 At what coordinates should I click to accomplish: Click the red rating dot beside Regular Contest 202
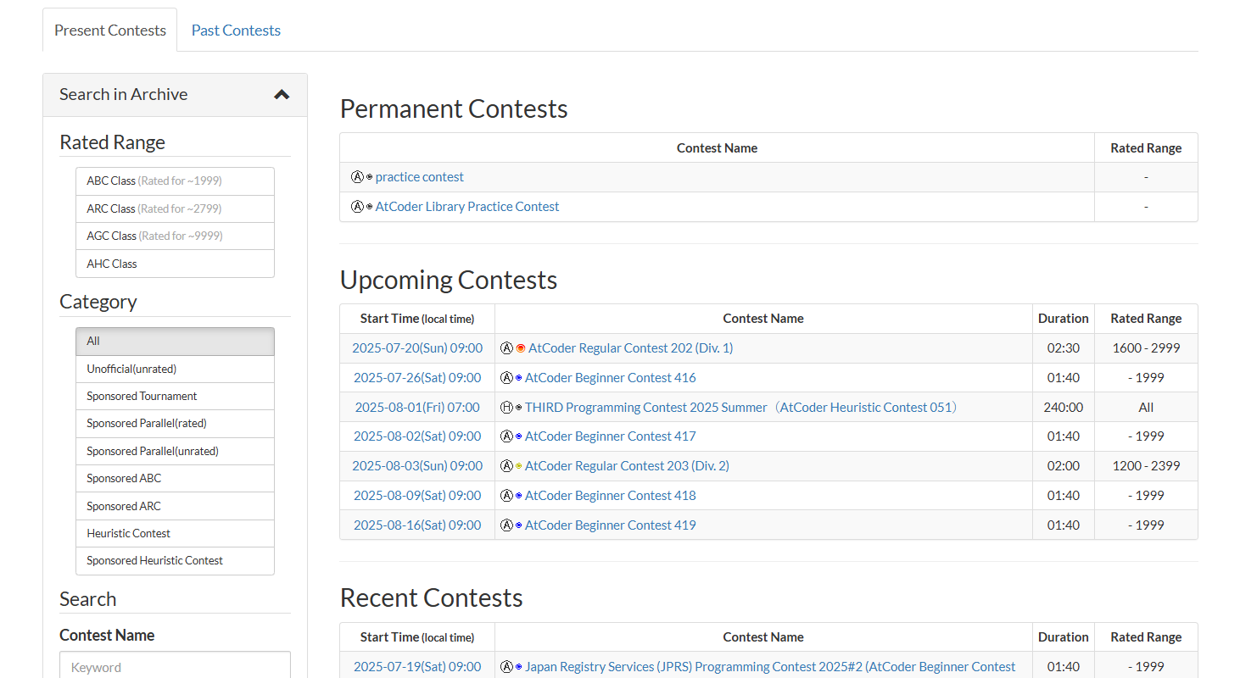520,348
